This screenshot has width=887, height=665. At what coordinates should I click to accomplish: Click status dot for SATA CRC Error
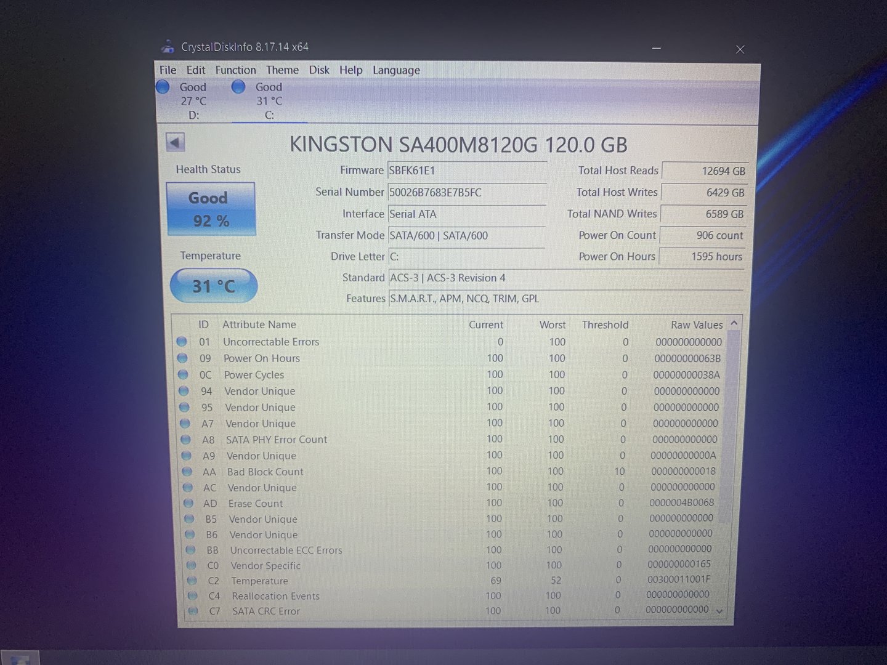click(193, 611)
